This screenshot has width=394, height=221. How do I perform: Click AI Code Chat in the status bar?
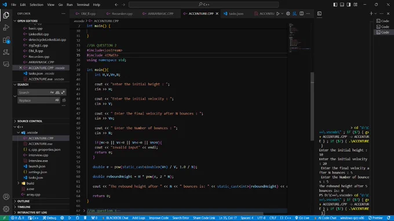(325, 218)
